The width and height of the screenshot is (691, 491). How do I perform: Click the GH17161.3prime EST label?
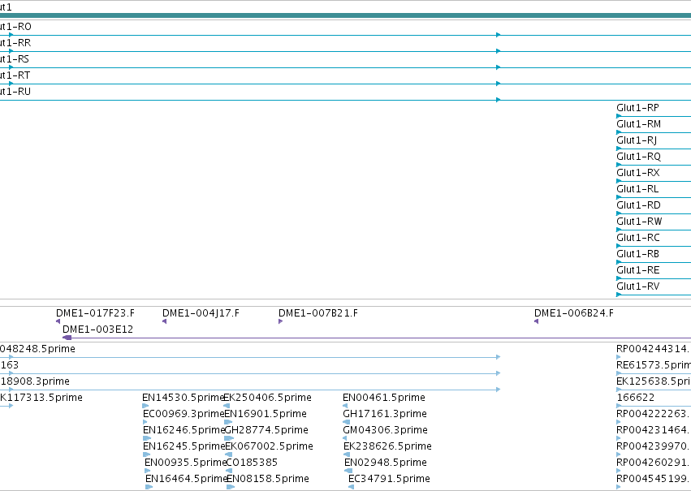385,414
